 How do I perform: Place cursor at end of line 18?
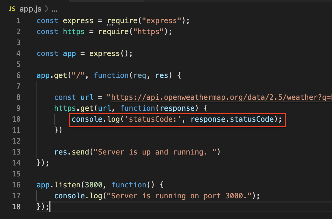click(50, 207)
